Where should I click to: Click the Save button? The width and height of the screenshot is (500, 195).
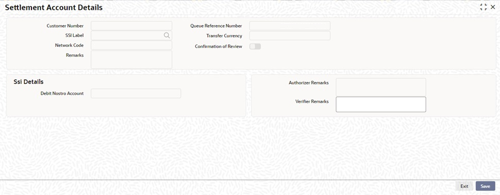pyautogui.click(x=486, y=186)
